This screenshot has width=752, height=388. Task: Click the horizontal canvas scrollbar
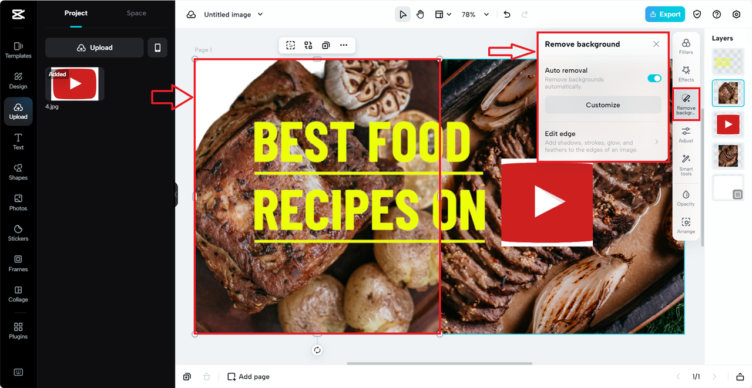439,363
